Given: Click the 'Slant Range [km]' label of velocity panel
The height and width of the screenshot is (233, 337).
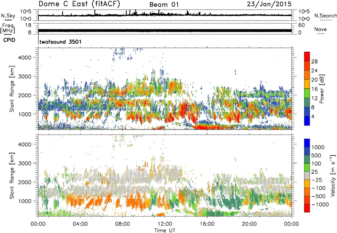Looking at the screenshot, I should pyautogui.click(x=12, y=175).
